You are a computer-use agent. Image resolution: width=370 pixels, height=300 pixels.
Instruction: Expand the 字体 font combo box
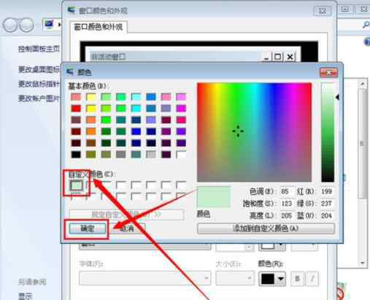(x=145, y=278)
